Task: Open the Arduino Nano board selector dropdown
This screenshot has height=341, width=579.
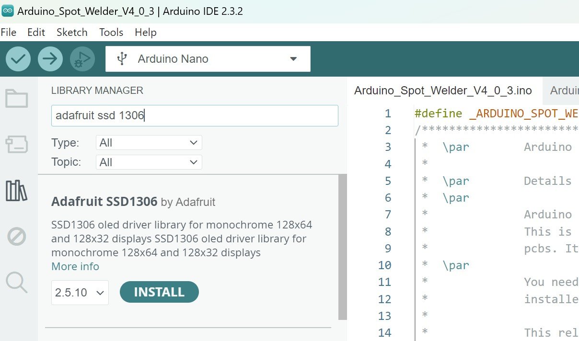Action: point(208,59)
